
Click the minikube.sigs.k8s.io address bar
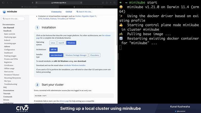59,3
